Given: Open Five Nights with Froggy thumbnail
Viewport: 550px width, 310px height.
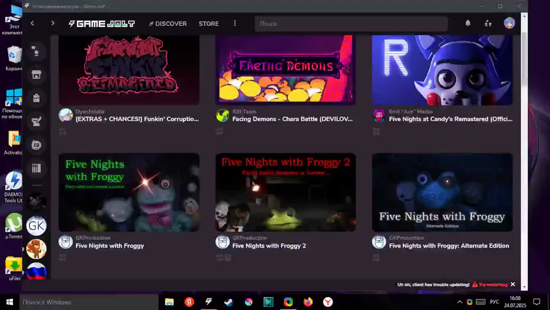Looking at the screenshot, I should [129, 192].
